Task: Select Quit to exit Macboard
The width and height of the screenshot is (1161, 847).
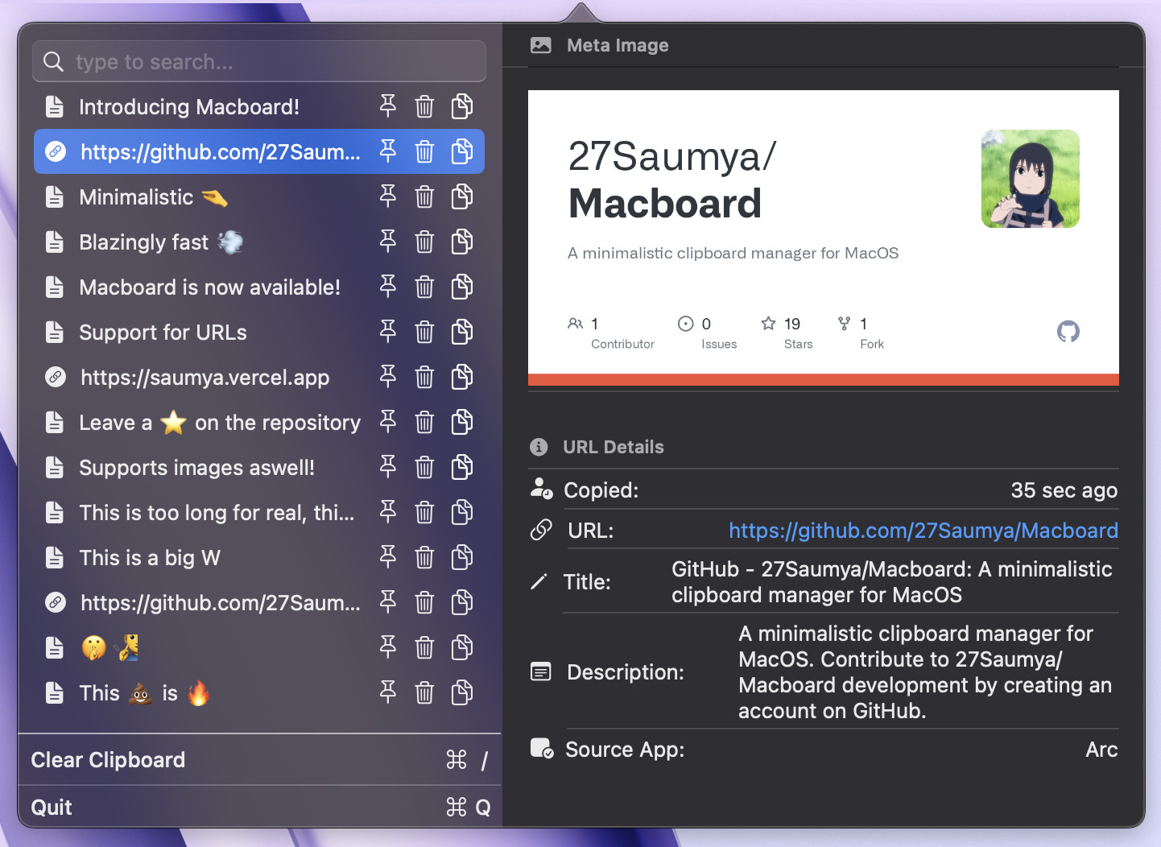Action: click(x=259, y=807)
